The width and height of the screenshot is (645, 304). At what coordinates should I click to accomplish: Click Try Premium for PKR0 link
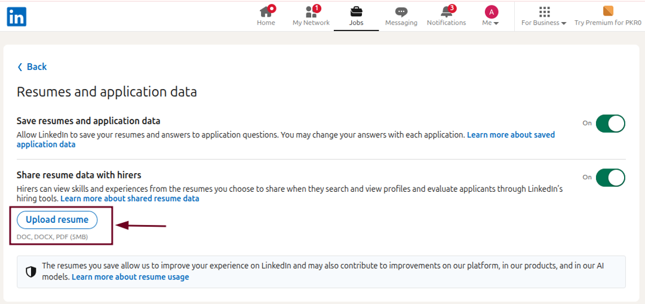pyautogui.click(x=608, y=23)
